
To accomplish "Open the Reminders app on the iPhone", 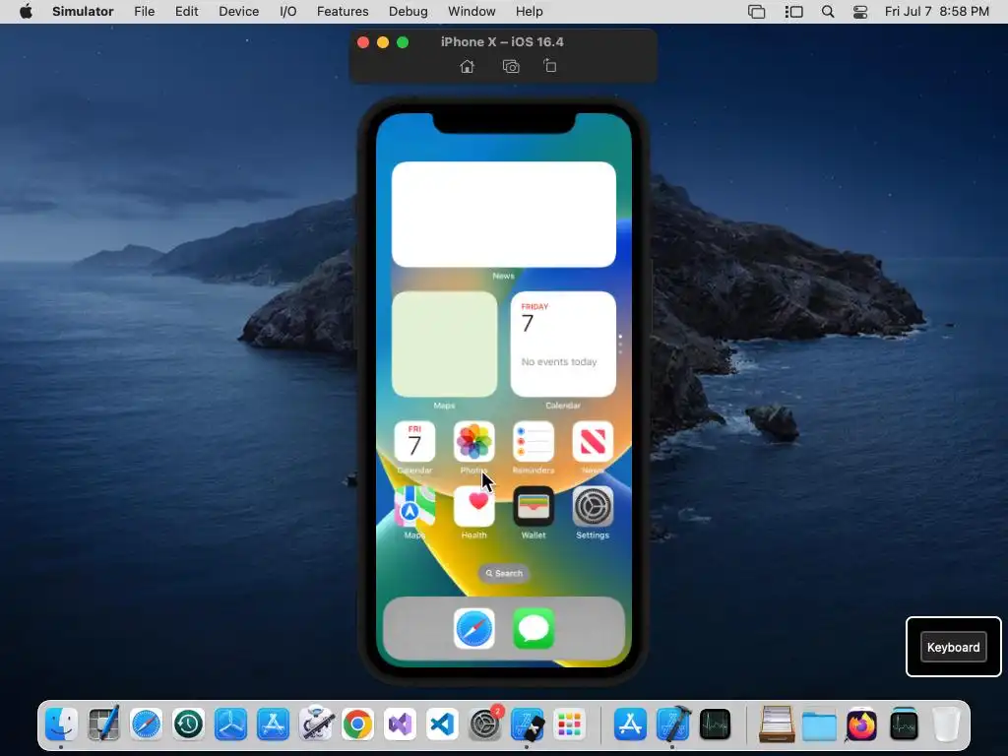I will coord(533,442).
